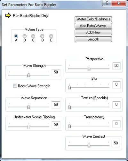Screen dimensions: 128x161
Task: Click the yellow arrow Run Basic Ripples icon
Action: tap(8, 15)
